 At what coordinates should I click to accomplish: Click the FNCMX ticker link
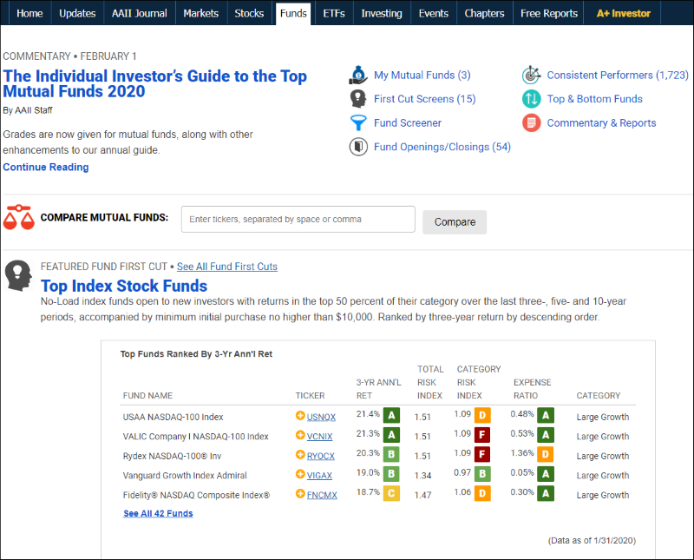(322, 495)
